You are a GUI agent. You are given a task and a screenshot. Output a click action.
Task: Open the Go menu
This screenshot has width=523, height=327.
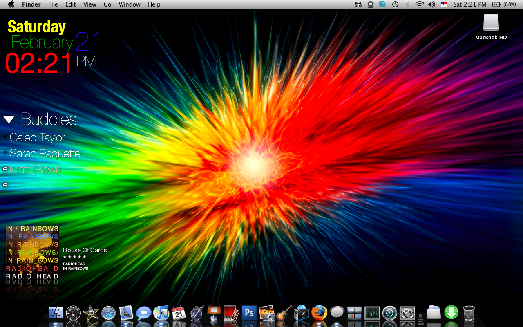[107, 4]
